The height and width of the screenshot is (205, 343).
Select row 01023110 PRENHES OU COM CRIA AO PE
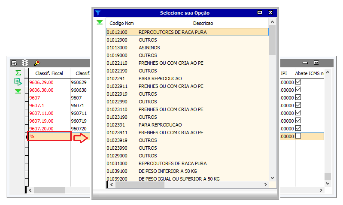pos(187,109)
